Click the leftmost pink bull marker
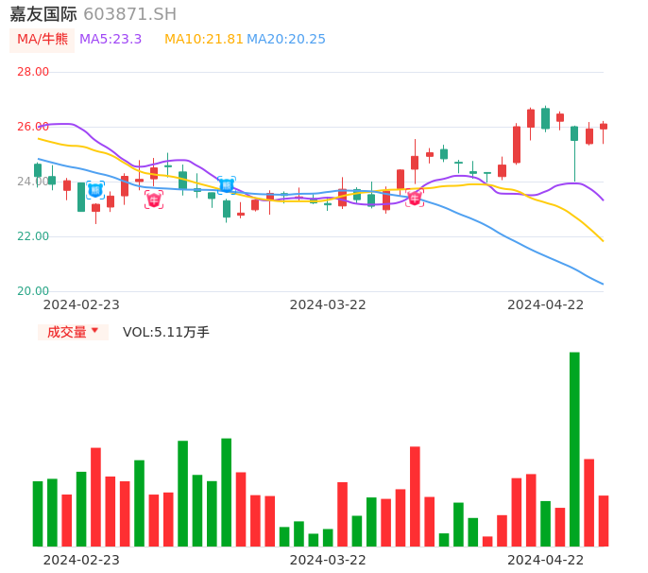This screenshot has width=648, height=573. click(x=154, y=200)
